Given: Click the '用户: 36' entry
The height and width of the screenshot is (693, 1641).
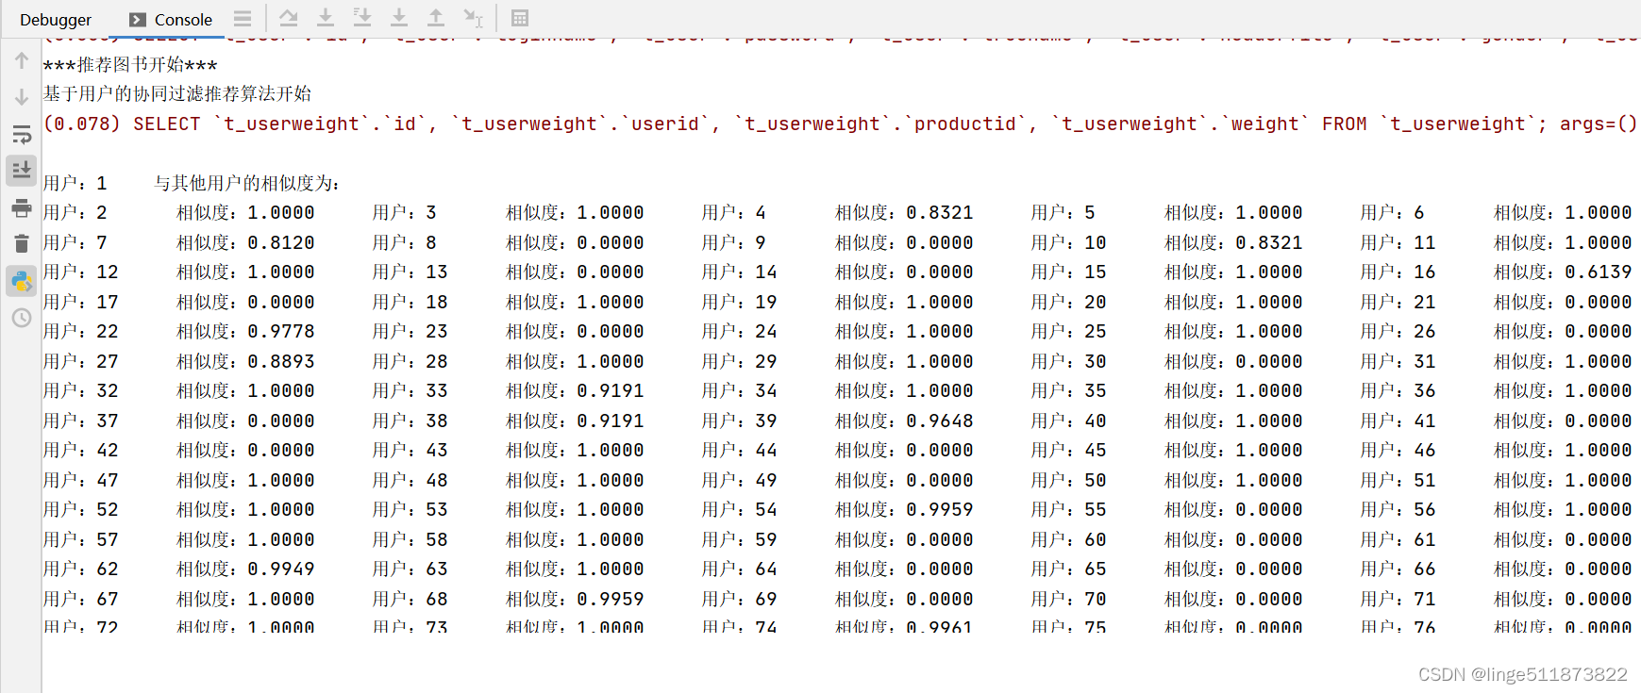Looking at the screenshot, I should 1398,390.
